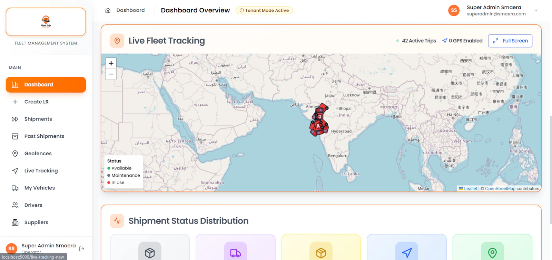
Task: Click the home icon in breadcrumb
Action: click(108, 10)
